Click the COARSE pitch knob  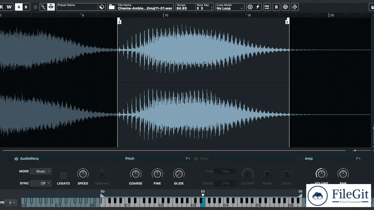136,174
